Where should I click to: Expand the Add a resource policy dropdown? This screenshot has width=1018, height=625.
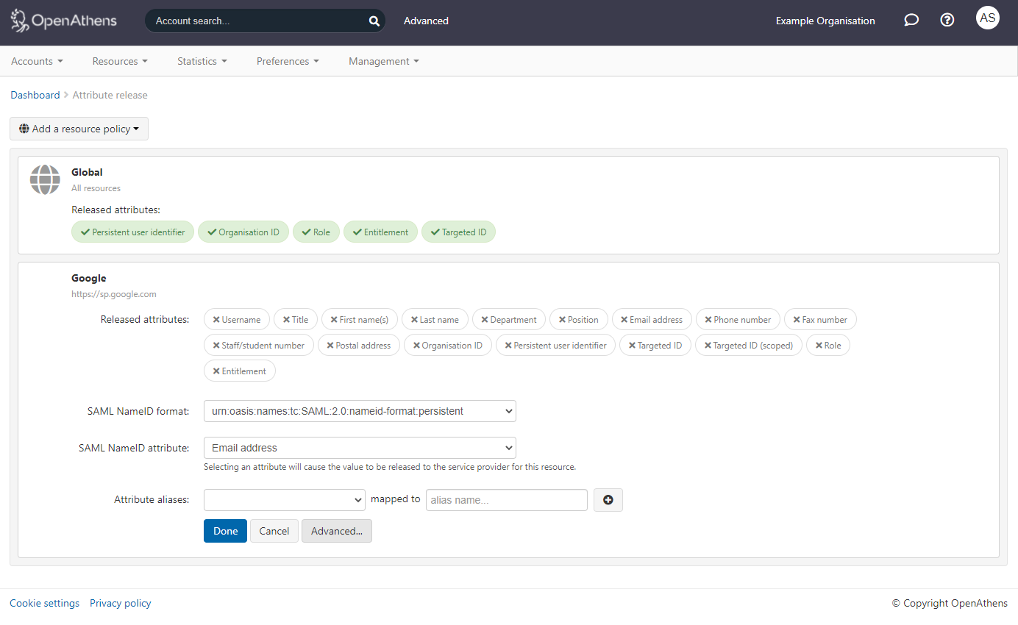[79, 129]
